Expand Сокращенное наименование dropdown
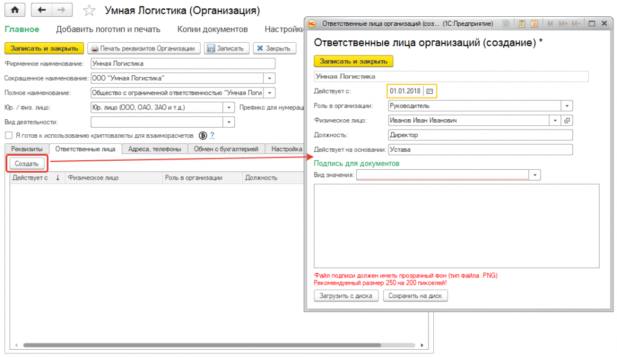 click(269, 78)
